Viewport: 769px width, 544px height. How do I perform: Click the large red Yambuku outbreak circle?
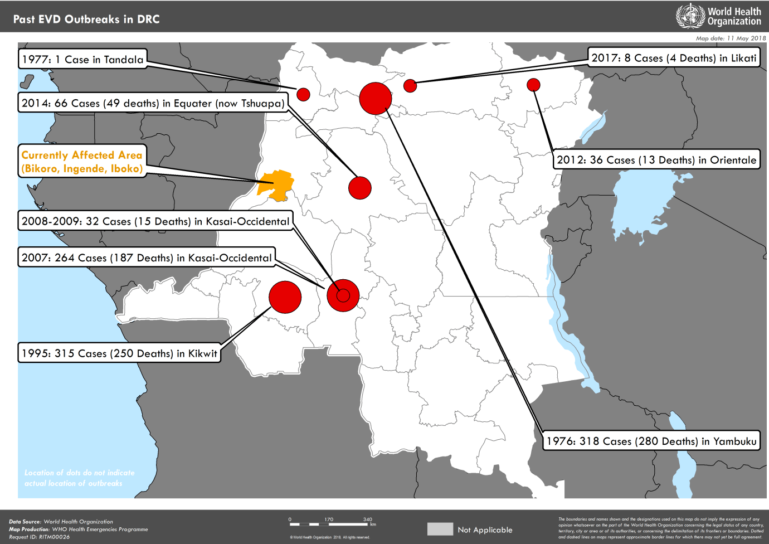[x=376, y=99]
